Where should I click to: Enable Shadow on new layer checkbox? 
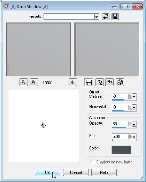(x=93, y=162)
